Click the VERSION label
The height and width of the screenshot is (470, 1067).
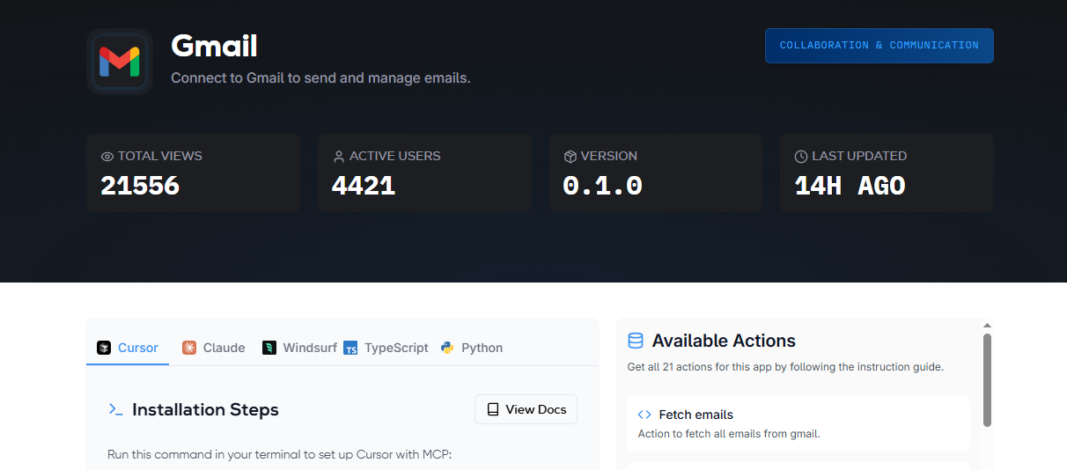coord(609,156)
